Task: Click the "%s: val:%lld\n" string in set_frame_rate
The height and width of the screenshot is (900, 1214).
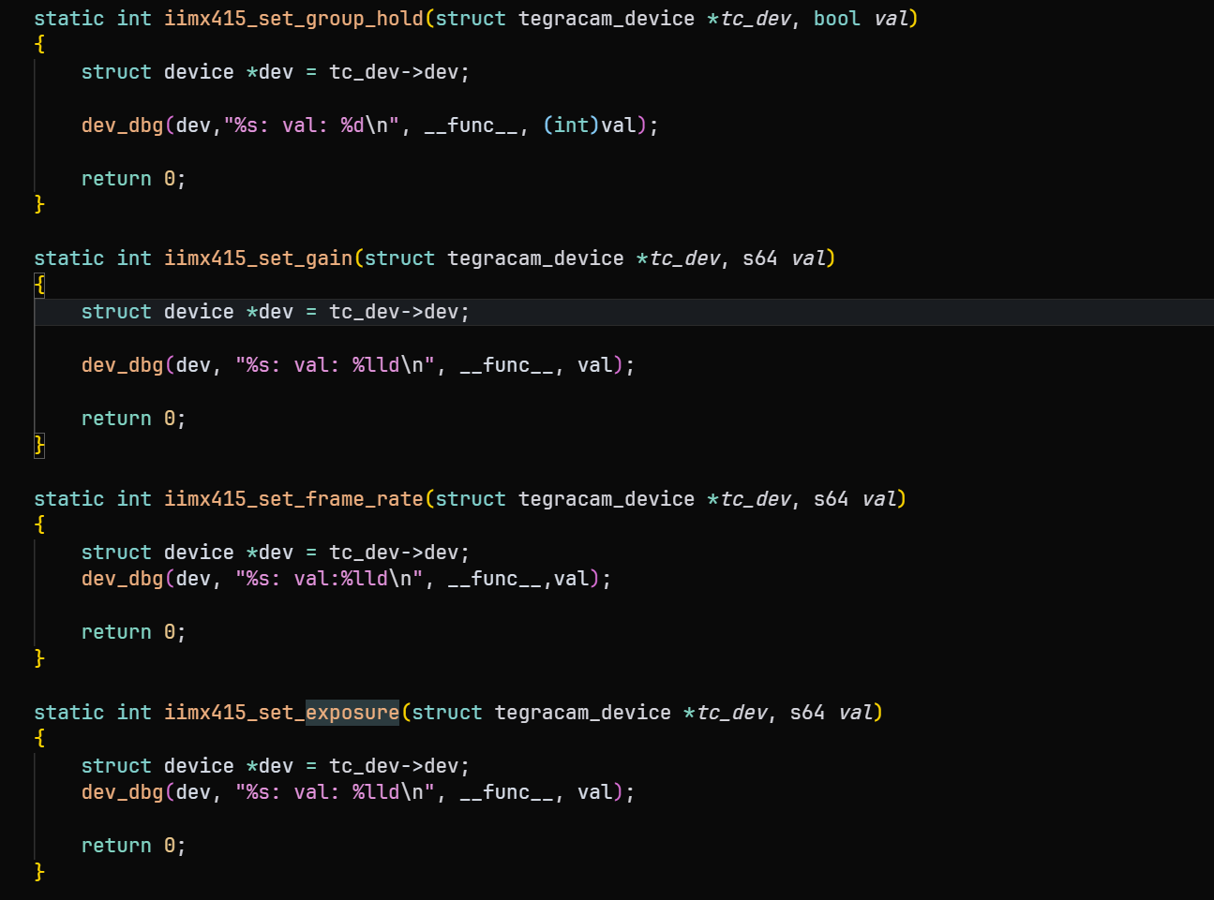Action: tap(329, 579)
